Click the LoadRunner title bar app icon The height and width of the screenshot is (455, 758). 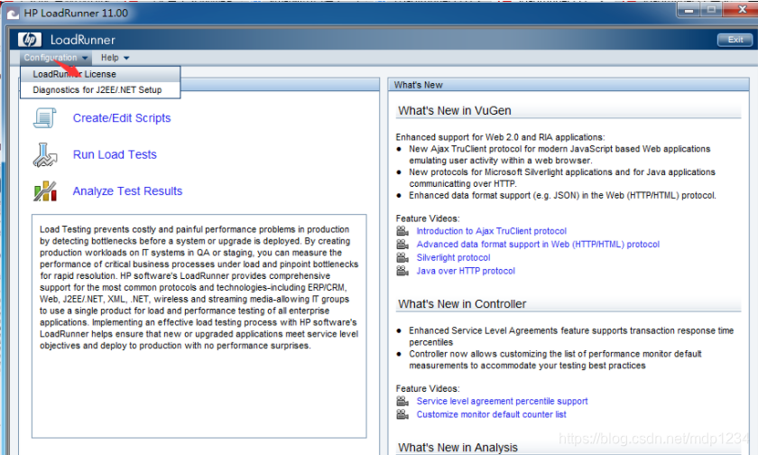(x=13, y=14)
